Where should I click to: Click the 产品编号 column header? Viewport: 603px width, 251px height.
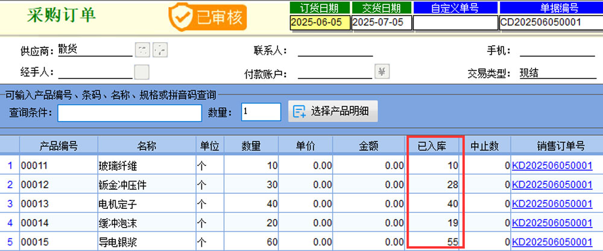[x=58, y=146]
